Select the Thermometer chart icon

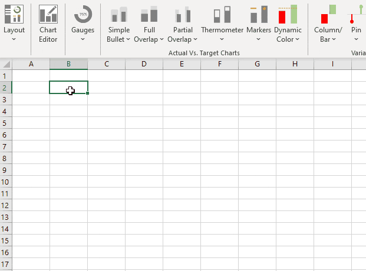point(222,15)
